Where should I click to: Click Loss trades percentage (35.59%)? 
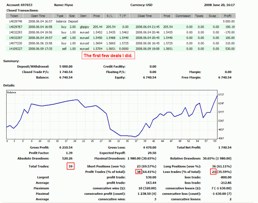tap(224, 172)
